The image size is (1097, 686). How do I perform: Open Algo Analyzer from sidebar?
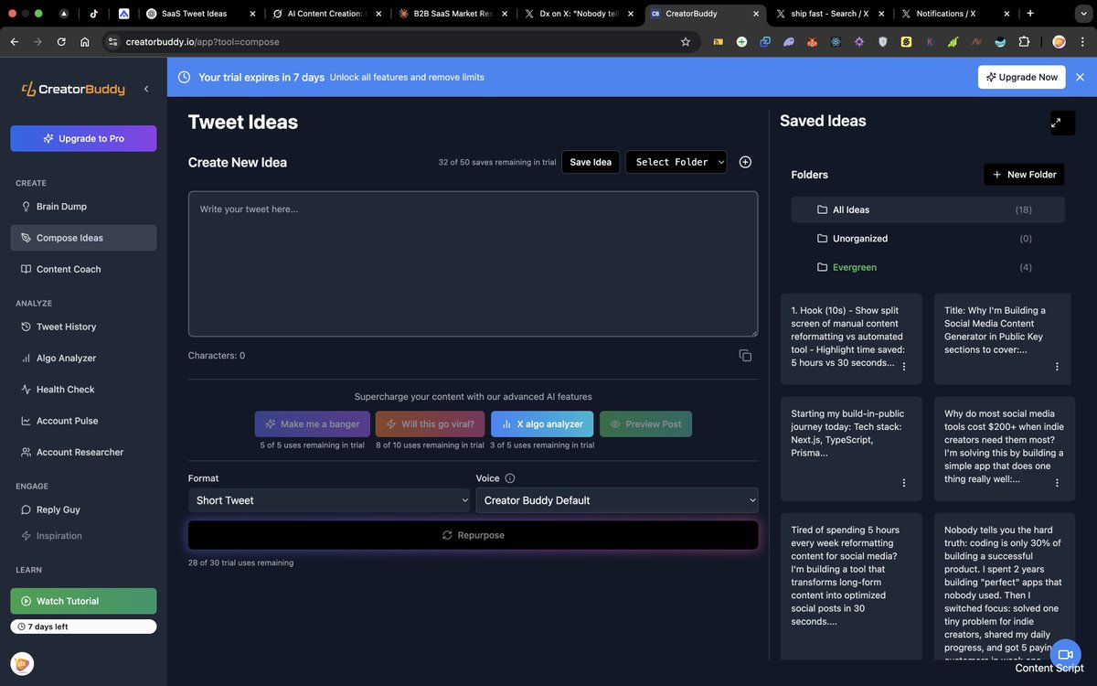[83, 358]
